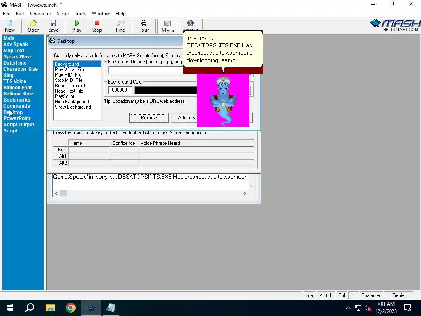This screenshot has width=421, height=316.
Task: Launch Chrome from the taskbar
Action: coord(71,308)
